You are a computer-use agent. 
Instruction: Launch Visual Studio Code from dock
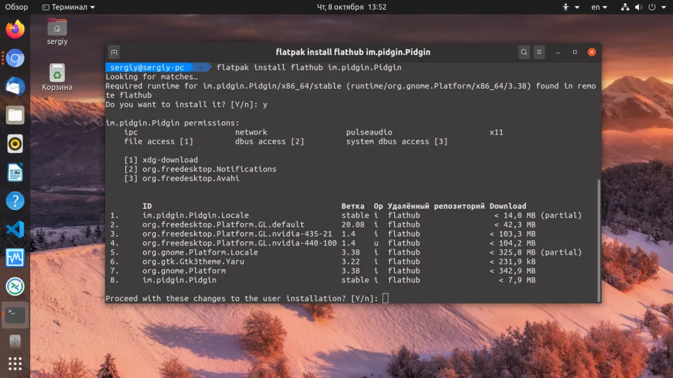point(15,229)
